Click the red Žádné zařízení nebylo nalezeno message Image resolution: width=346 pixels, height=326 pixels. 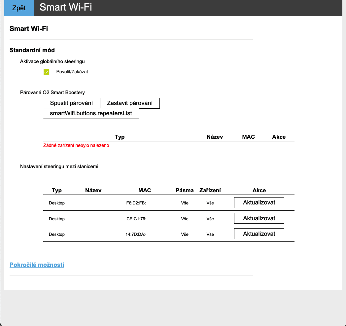point(76,145)
